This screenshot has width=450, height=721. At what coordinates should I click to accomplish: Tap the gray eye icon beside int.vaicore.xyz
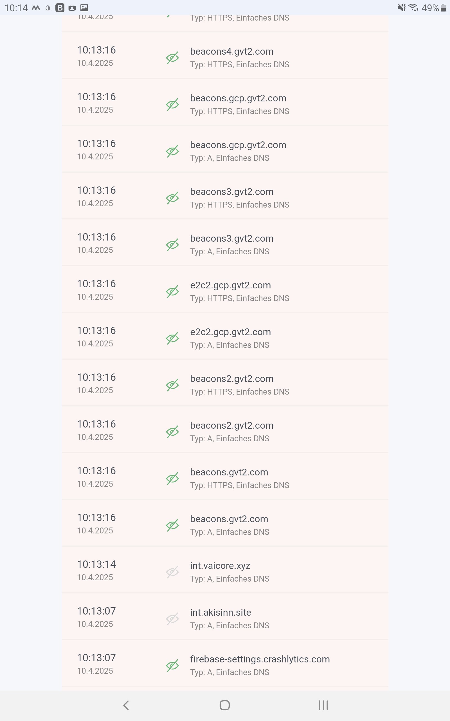click(172, 572)
